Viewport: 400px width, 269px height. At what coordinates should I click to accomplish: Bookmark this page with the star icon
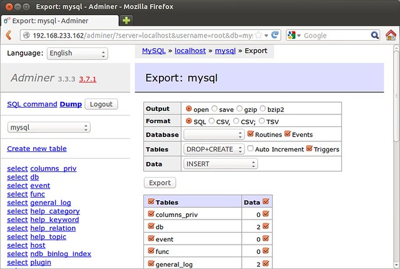click(x=259, y=35)
